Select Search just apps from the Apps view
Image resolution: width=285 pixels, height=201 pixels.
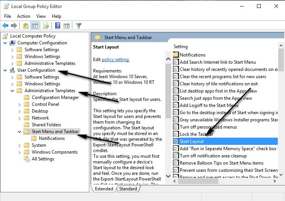(x=216, y=98)
